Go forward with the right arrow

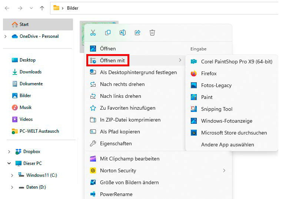coord(20,8)
